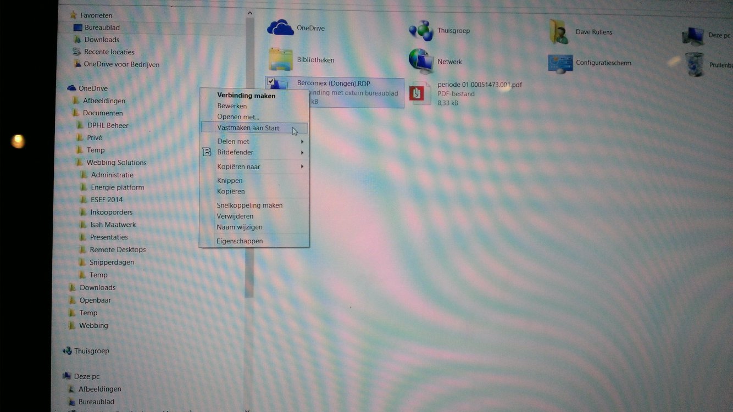Open the Netwerk globe icon
Image resolution: width=733 pixels, height=412 pixels.
tap(421, 61)
